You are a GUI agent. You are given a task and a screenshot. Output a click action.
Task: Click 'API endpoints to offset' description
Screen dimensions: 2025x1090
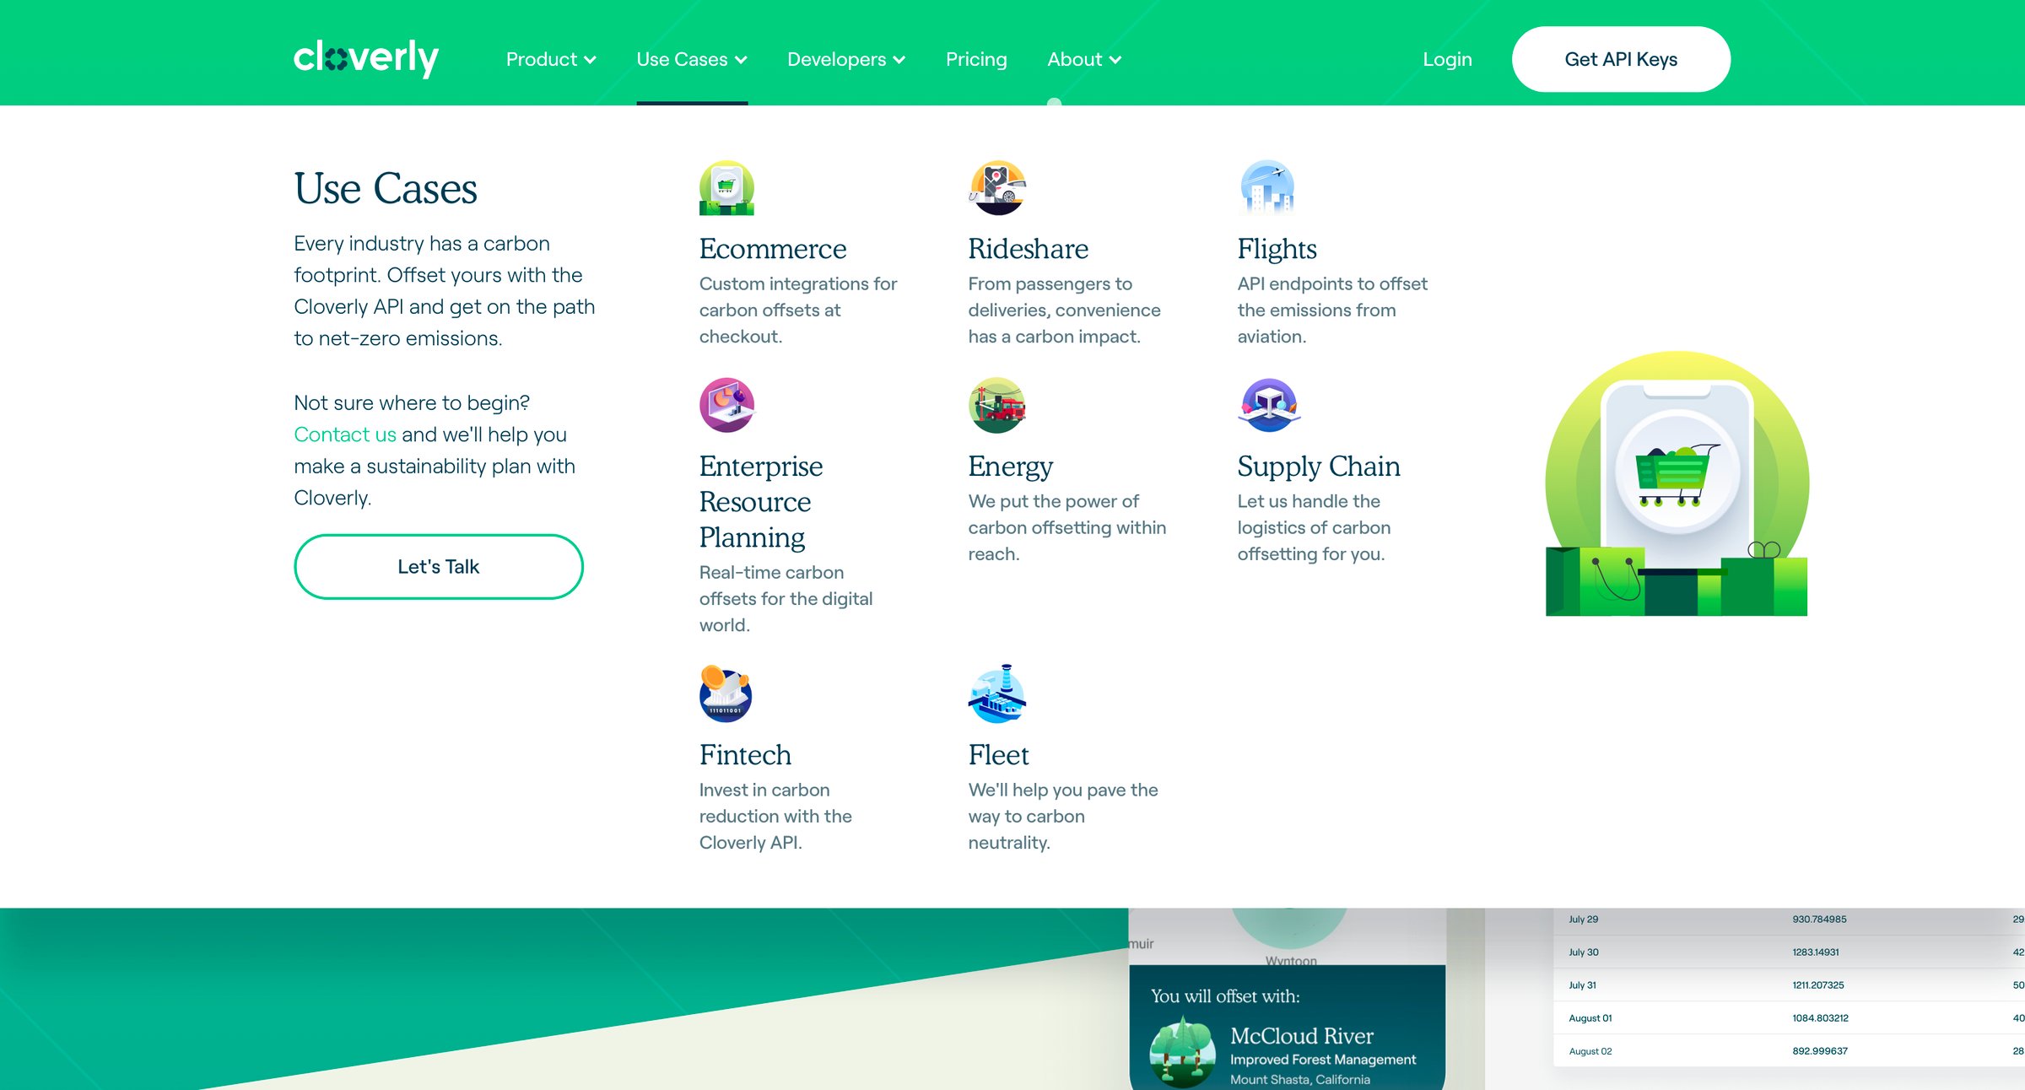[1332, 310]
